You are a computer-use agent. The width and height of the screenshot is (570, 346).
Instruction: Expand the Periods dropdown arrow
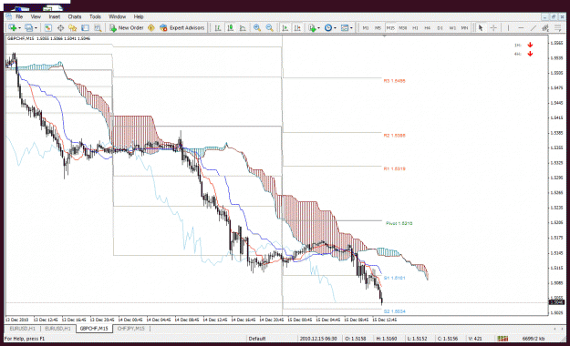tap(336, 28)
